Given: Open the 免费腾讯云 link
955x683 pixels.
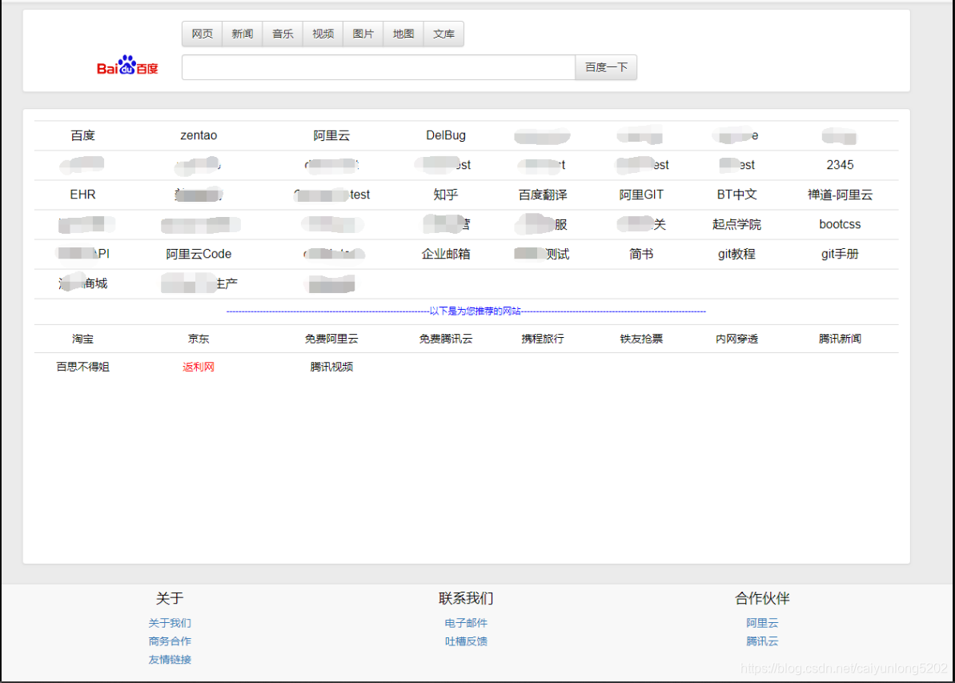Looking at the screenshot, I should pos(446,339).
